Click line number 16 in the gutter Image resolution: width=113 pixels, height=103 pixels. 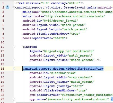(2, 69)
